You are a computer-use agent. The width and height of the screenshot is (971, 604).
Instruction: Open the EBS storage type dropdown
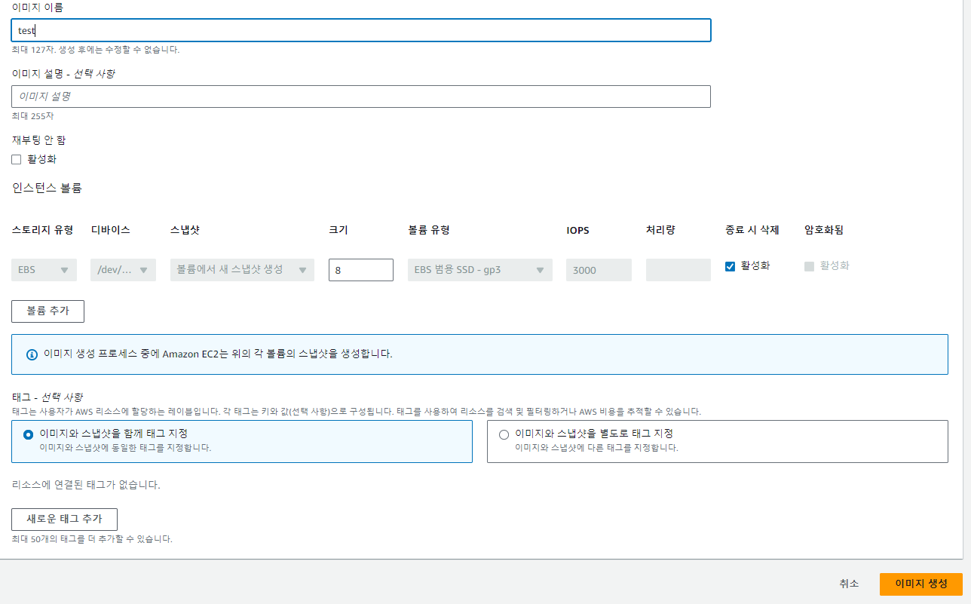[x=44, y=270]
